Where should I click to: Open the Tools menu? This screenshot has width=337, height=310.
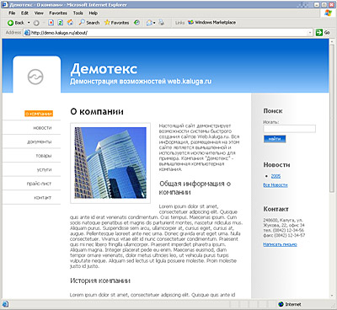pyautogui.click(x=78, y=13)
